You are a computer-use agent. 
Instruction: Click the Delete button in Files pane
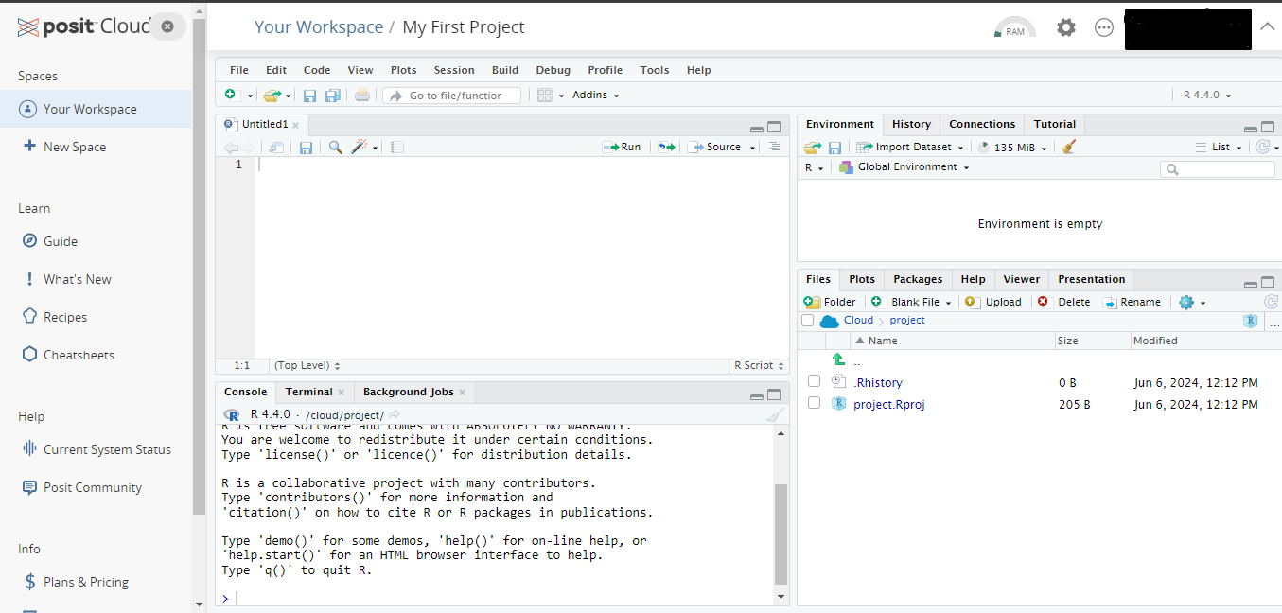tap(1064, 302)
